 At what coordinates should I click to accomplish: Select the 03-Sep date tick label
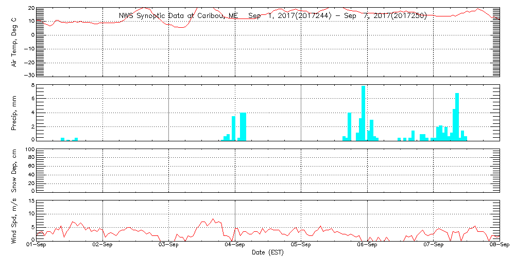tap(169, 246)
